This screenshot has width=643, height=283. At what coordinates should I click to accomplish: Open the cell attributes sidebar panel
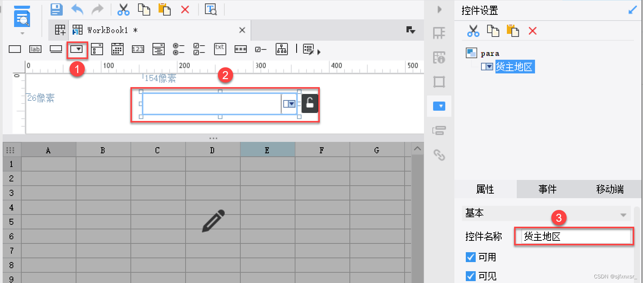(439, 57)
